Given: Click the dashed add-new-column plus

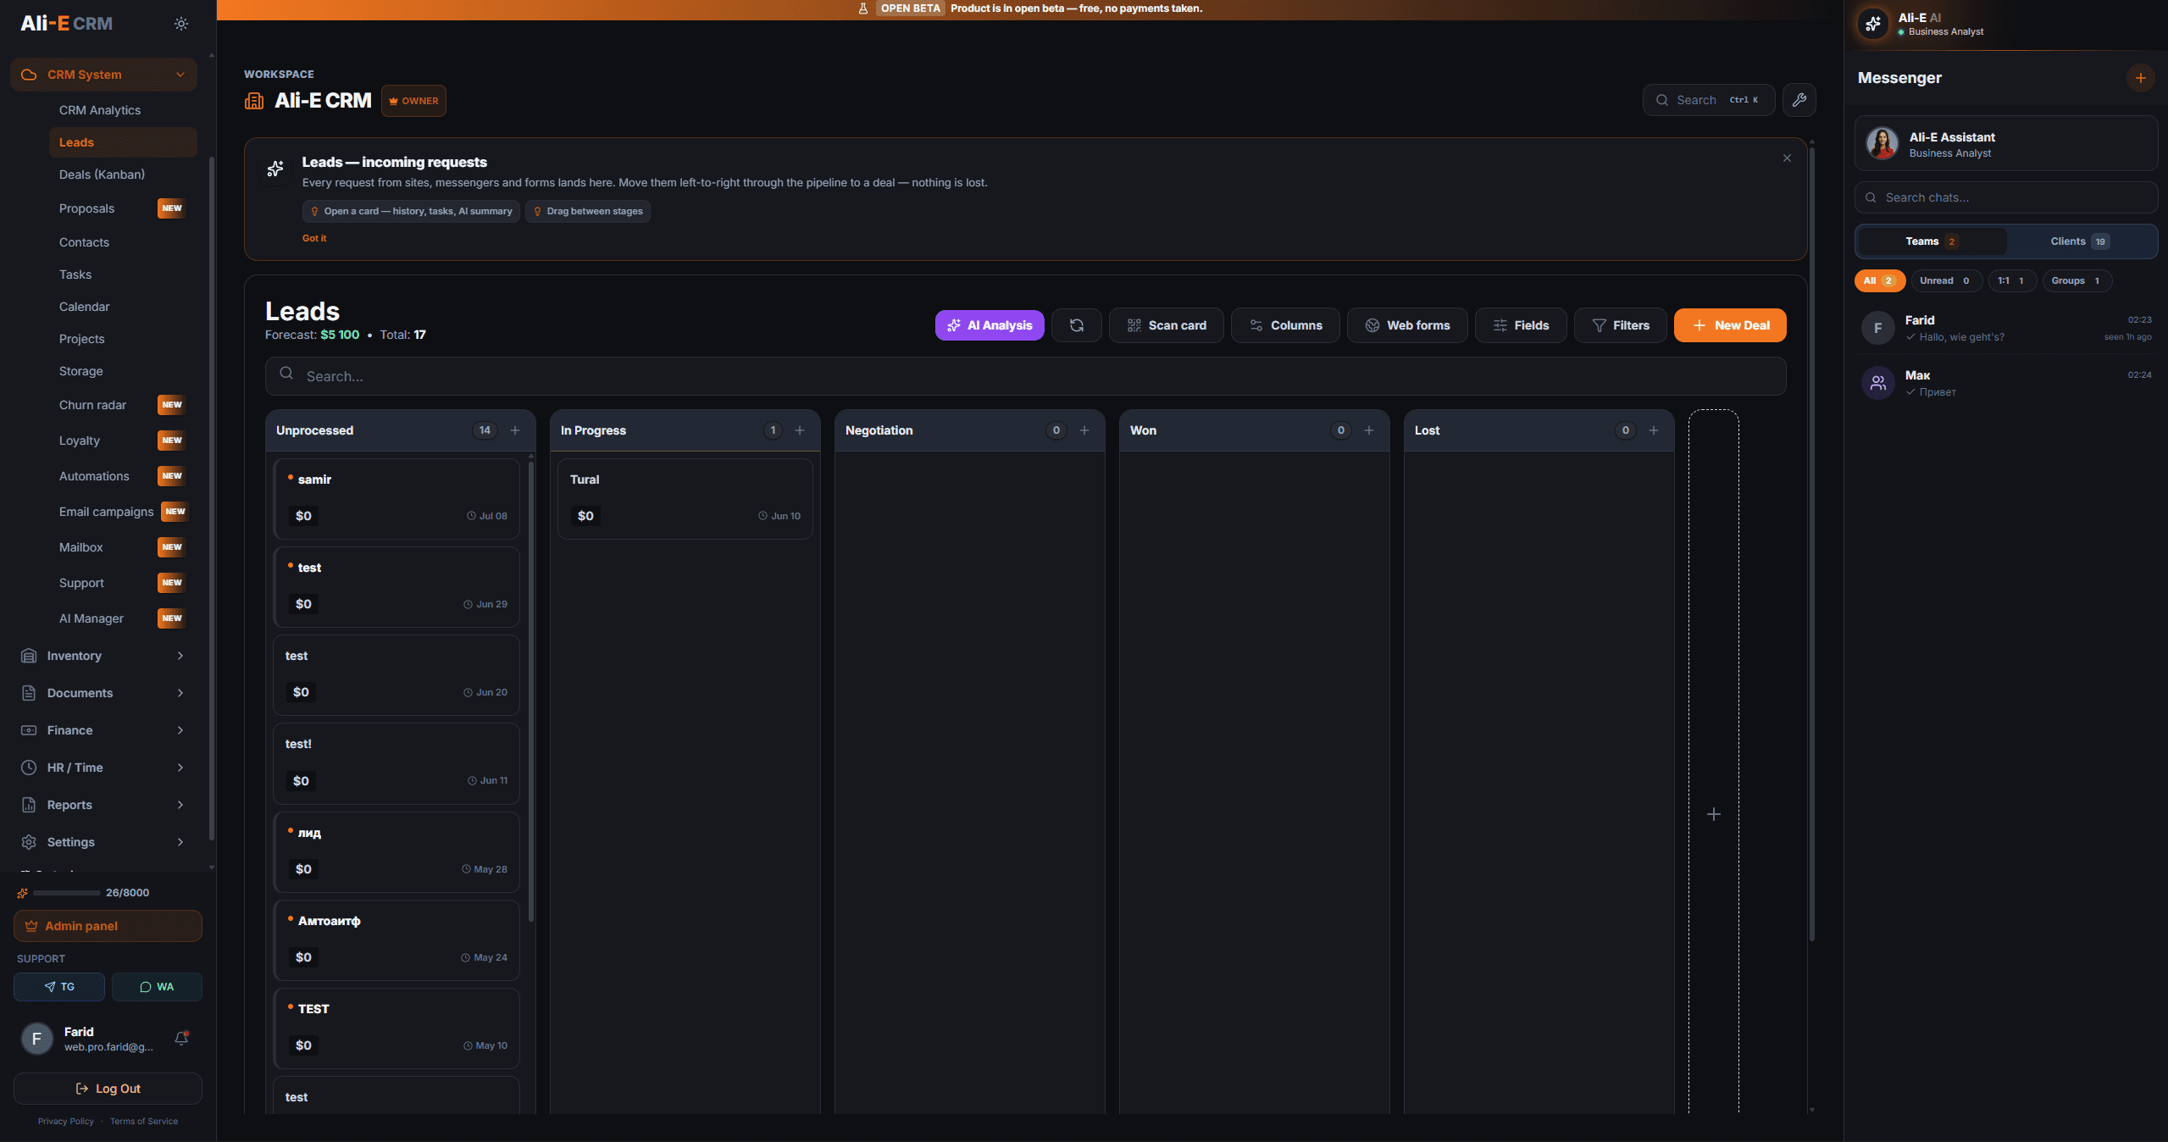Looking at the screenshot, I should (1713, 814).
